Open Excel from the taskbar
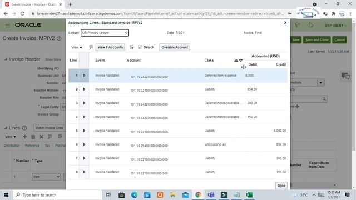 click(249, 195)
